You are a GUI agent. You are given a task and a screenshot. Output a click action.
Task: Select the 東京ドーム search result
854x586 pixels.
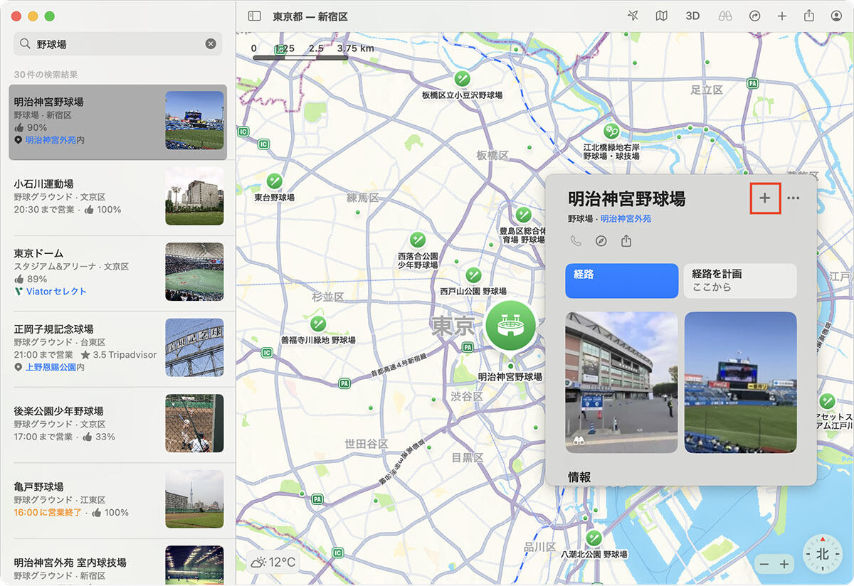pos(118,273)
